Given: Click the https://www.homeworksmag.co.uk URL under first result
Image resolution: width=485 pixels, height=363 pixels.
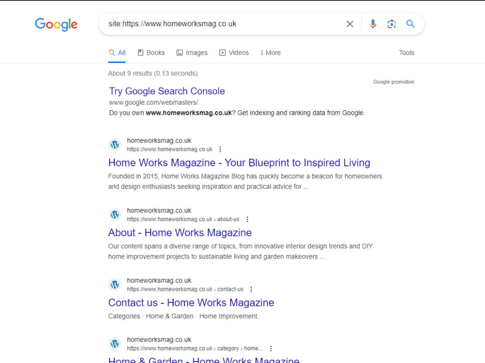Looking at the screenshot, I should pos(170,150).
